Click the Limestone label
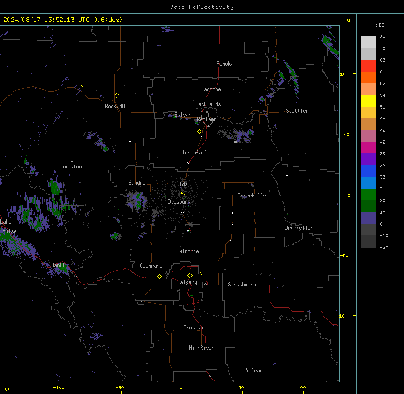 point(72,167)
